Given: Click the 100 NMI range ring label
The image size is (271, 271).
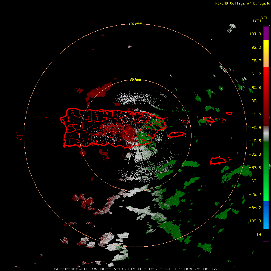Looking at the screenshot, I should [135, 24].
